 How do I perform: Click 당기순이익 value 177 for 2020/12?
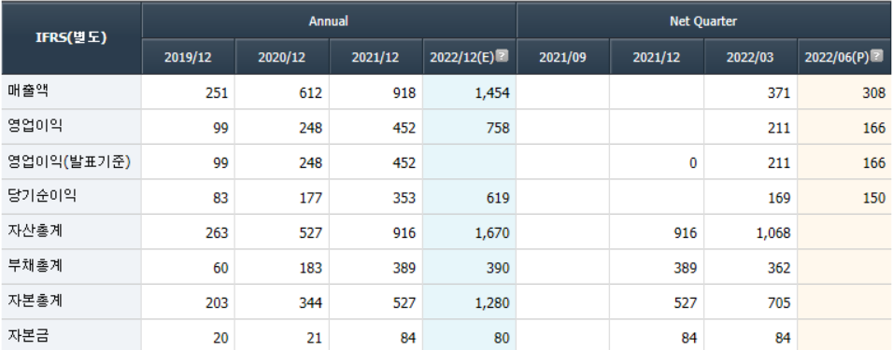(x=311, y=198)
